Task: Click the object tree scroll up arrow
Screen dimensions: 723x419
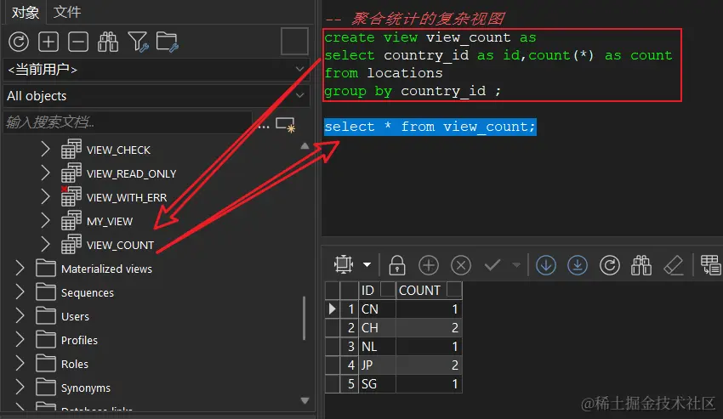Action: (x=305, y=146)
